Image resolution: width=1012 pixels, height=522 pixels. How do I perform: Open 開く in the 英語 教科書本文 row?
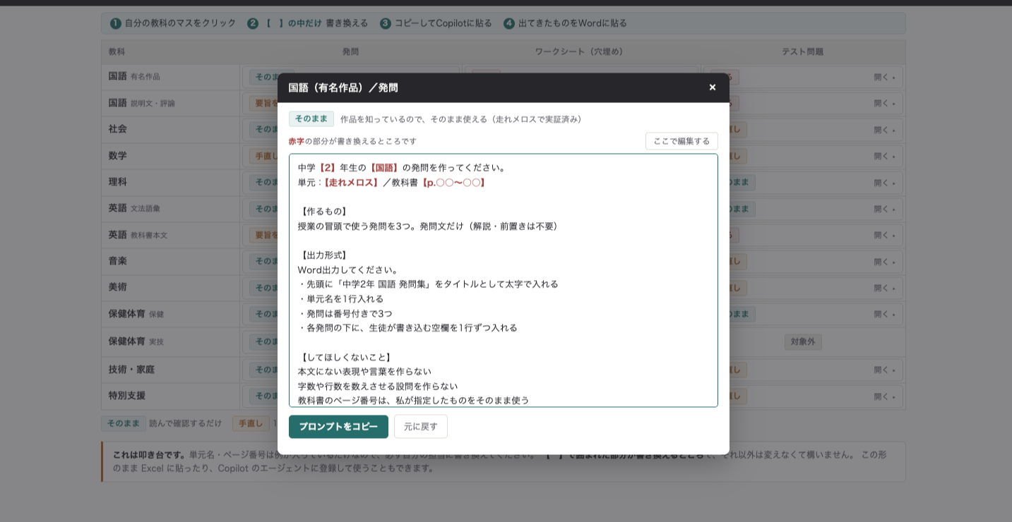click(x=884, y=235)
